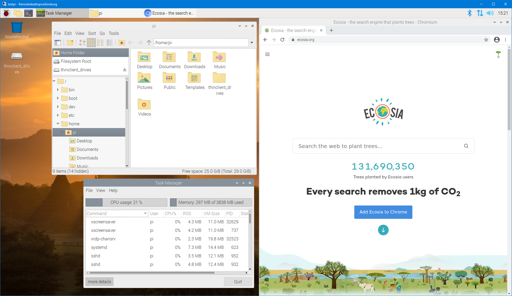Reload the Ecosia page in Chromium
Screen dimensions: 512x296
pyautogui.click(x=282, y=40)
